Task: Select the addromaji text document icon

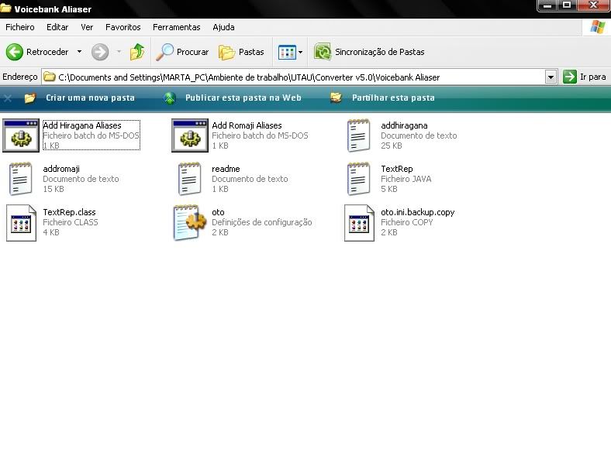Action: coord(20,179)
